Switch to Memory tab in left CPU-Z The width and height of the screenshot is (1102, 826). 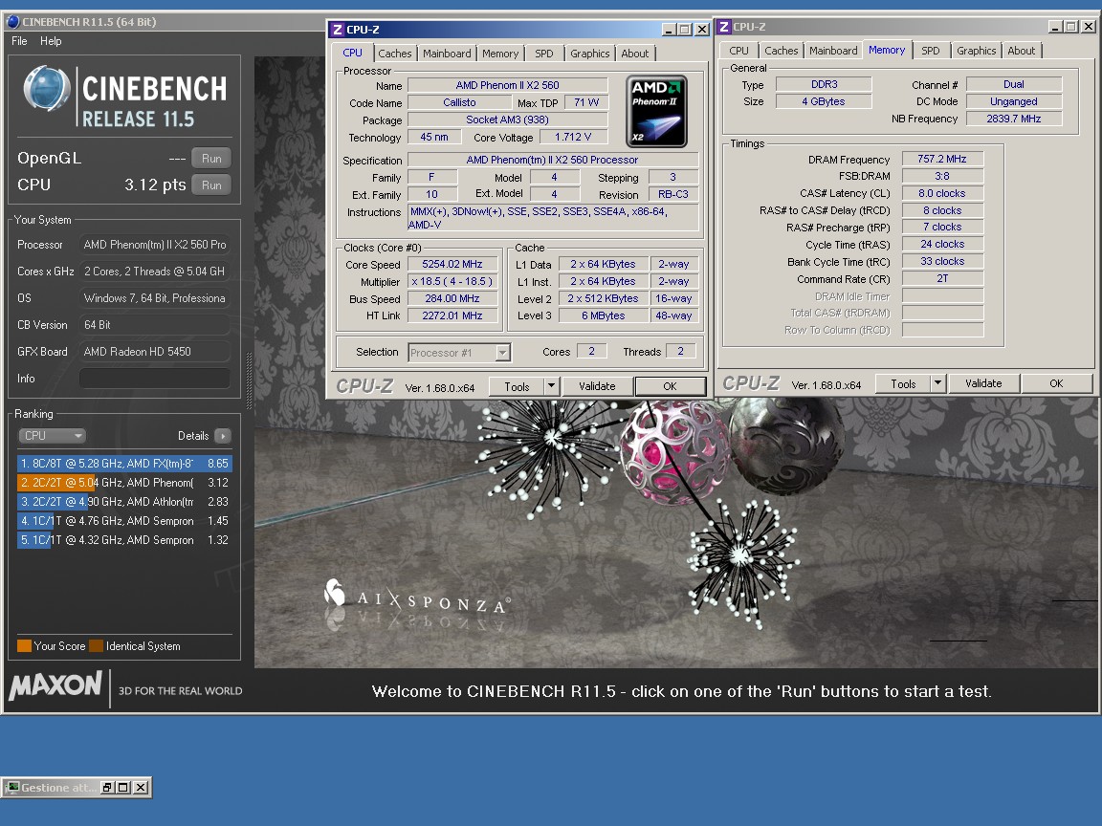click(499, 54)
